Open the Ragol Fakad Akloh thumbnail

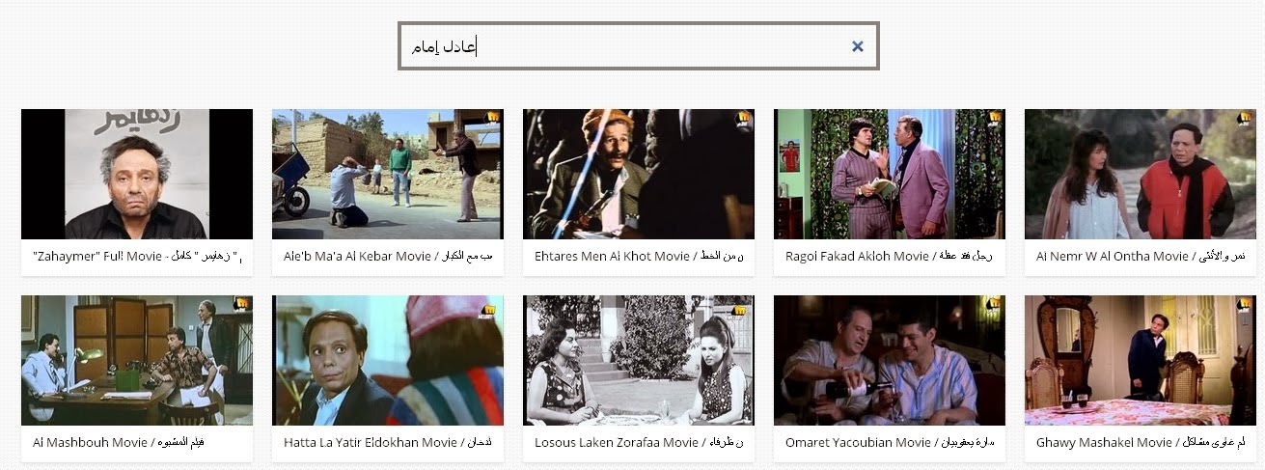point(890,174)
